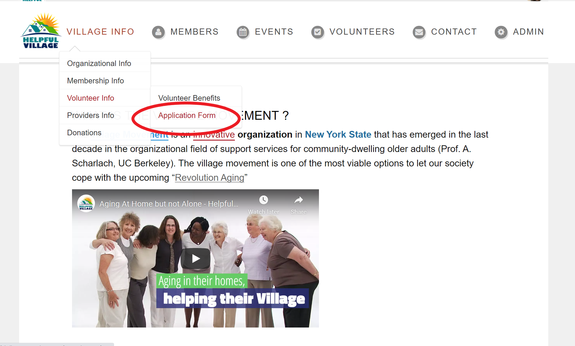Click the video thumbnail of the women
The image size is (575, 346).
pos(195,258)
